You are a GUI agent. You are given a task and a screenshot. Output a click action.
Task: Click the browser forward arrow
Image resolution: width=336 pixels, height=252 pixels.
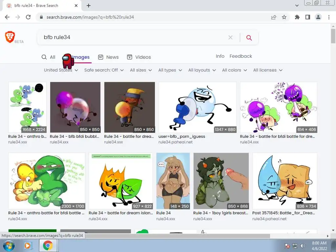[18, 17]
